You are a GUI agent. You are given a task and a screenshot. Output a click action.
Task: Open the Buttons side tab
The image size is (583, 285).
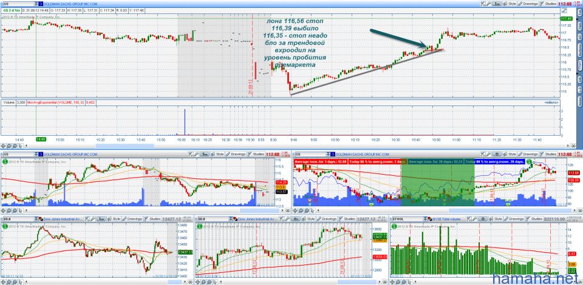[579, 52]
